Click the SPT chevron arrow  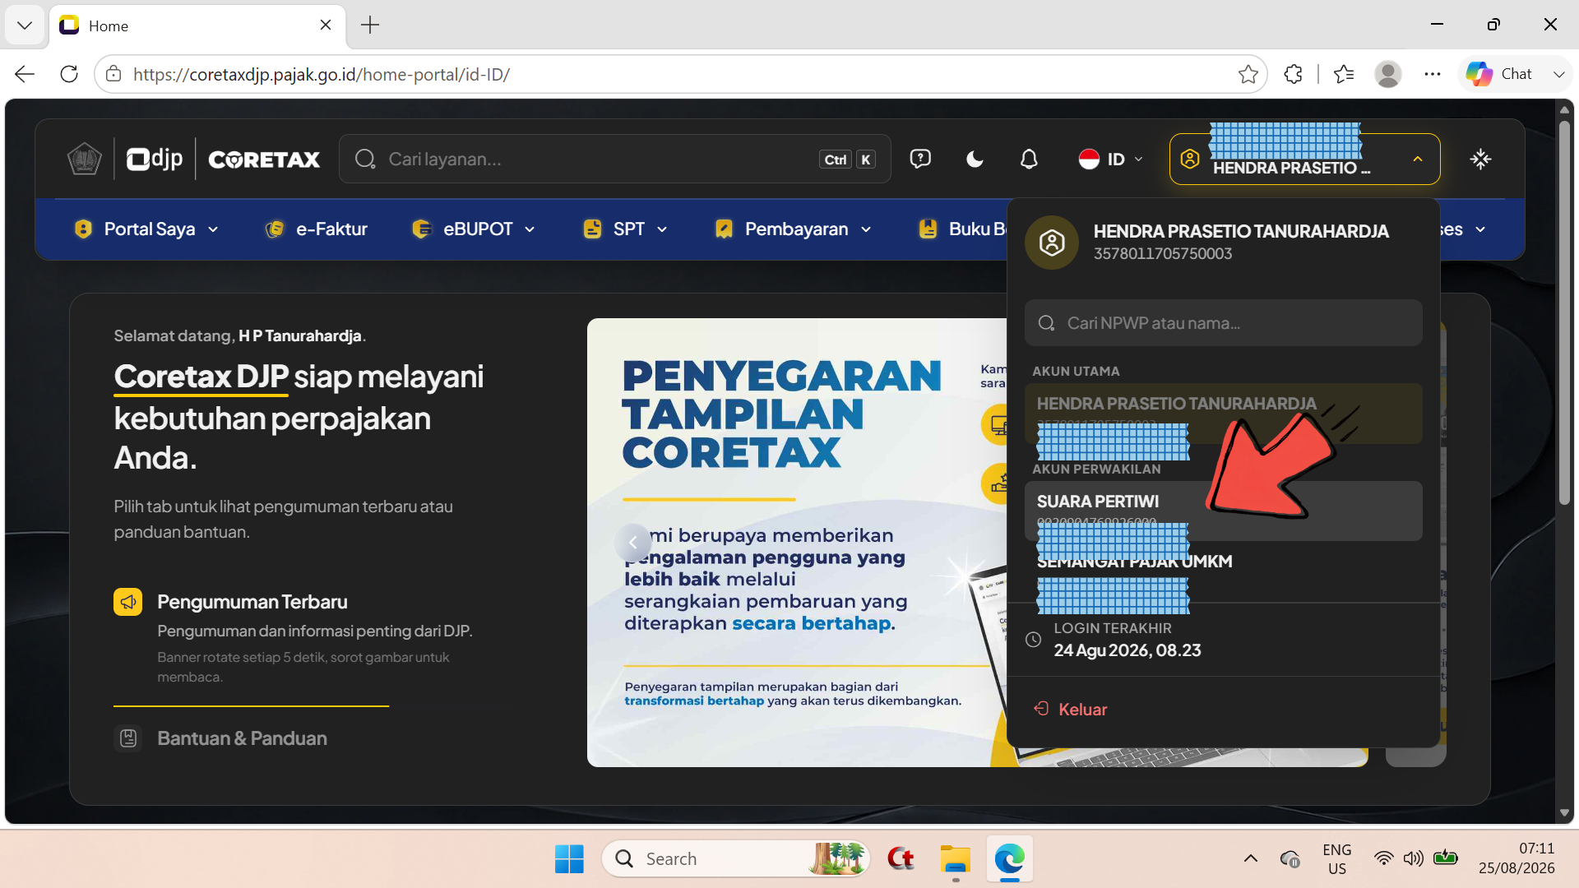662,229
